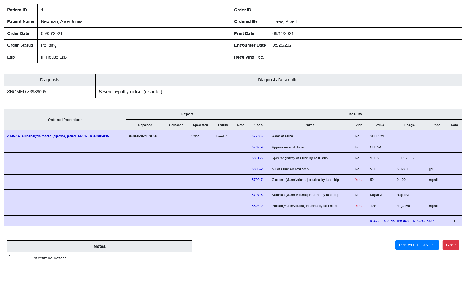Select the Pending order status value
The height and width of the screenshot is (284, 466).
(x=49, y=45)
